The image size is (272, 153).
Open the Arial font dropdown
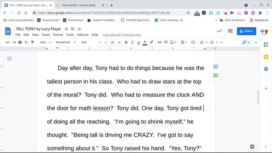(x=91, y=42)
